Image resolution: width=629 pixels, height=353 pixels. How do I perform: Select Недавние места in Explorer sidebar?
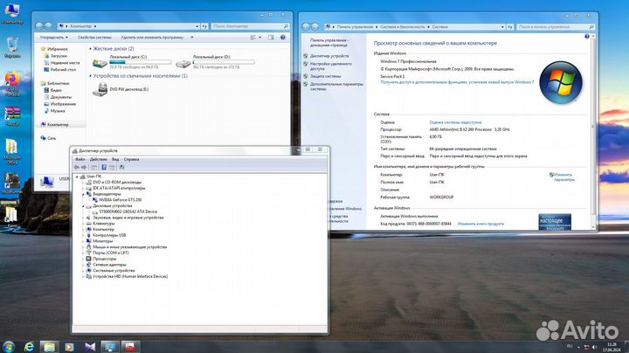click(x=65, y=63)
